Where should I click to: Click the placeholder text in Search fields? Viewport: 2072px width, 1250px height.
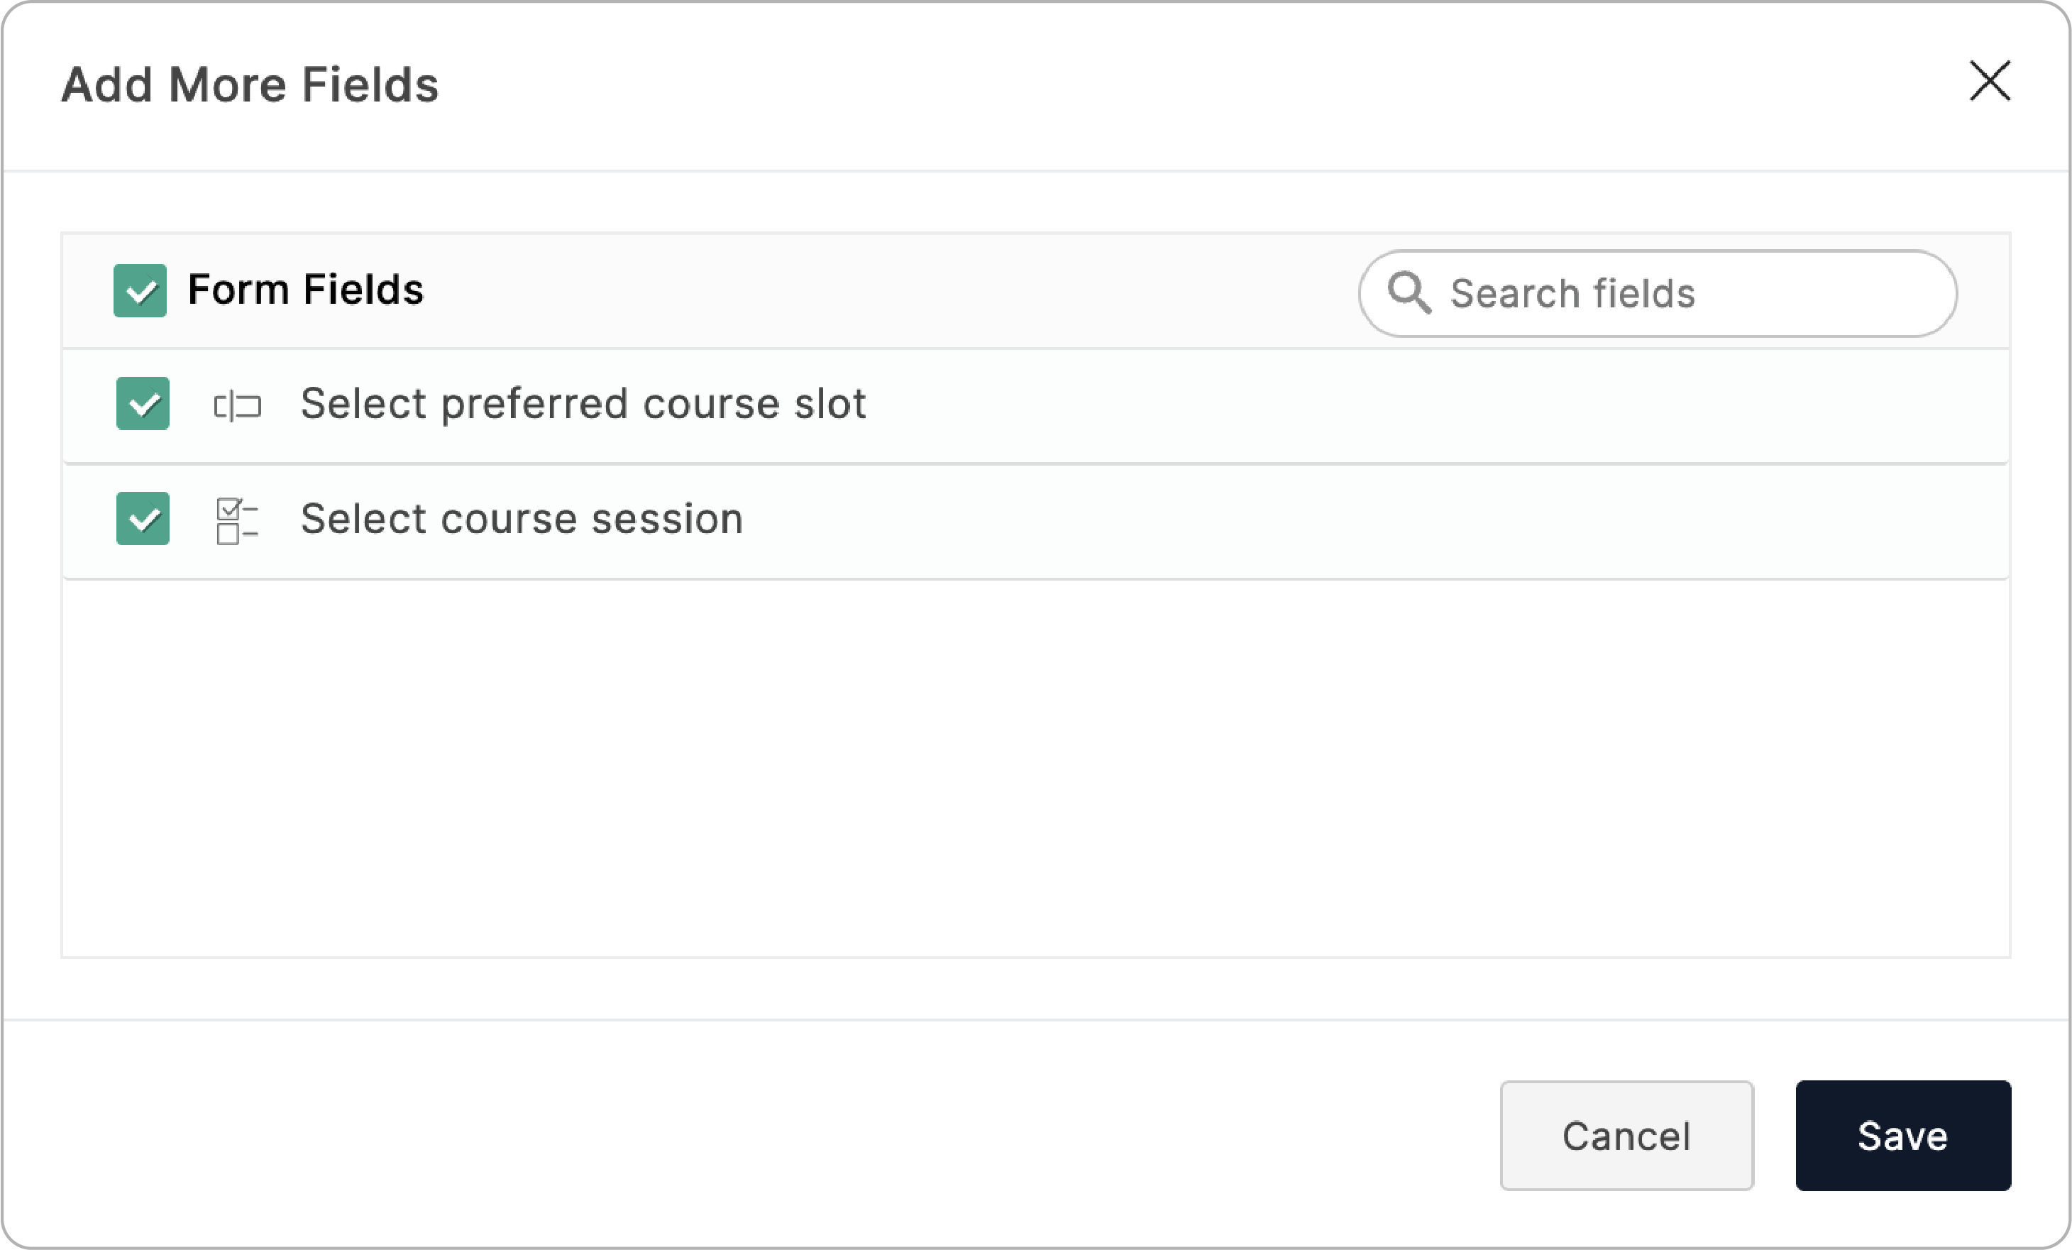pos(1572,294)
